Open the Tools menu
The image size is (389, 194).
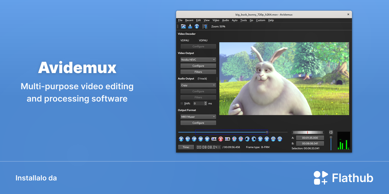(x=243, y=20)
